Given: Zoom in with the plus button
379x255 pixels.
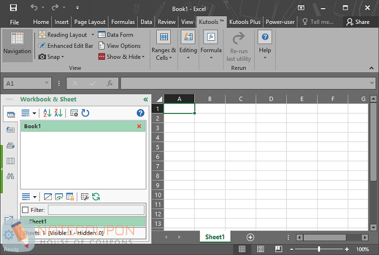Looking at the screenshot, I should (x=347, y=249).
